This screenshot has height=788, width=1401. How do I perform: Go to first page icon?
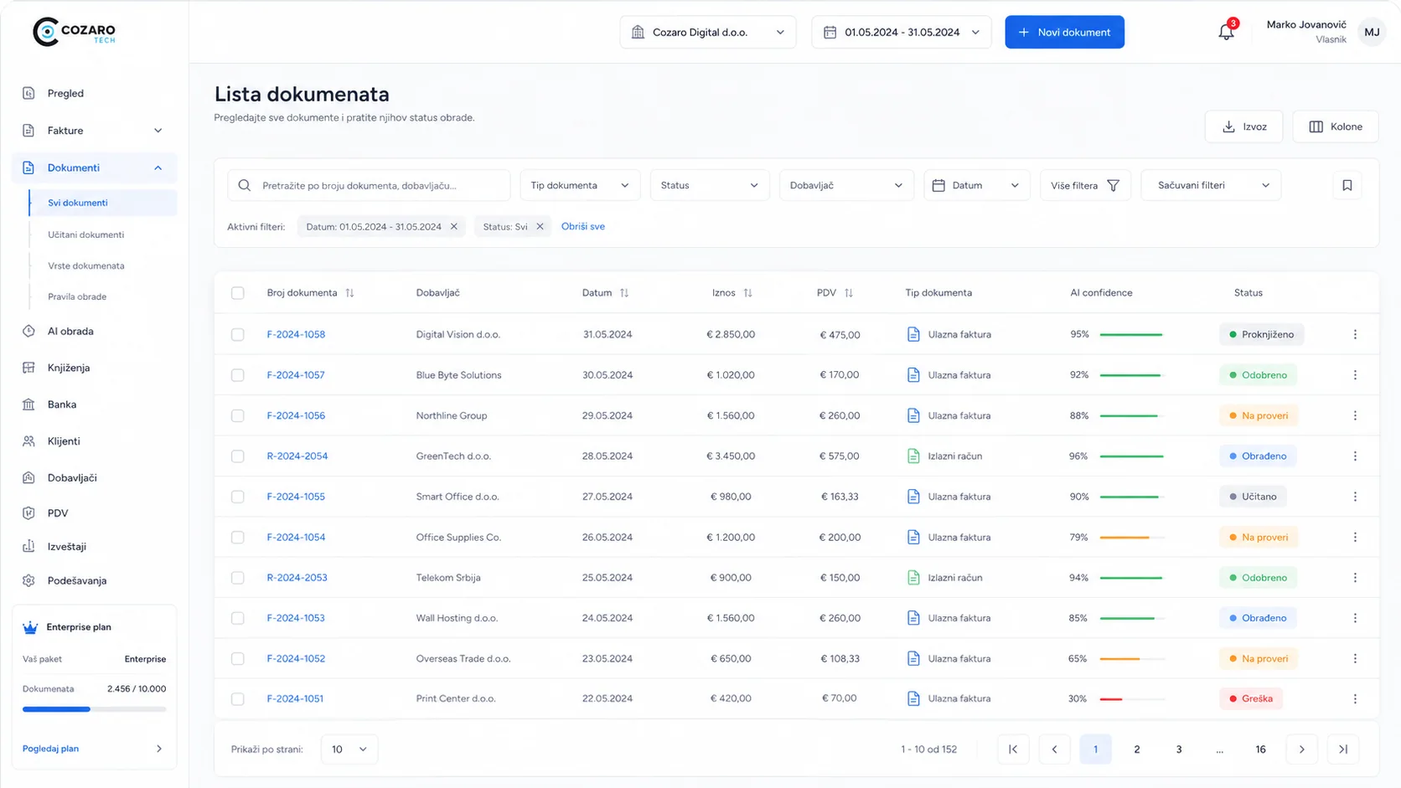pyautogui.click(x=1013, y=749)
